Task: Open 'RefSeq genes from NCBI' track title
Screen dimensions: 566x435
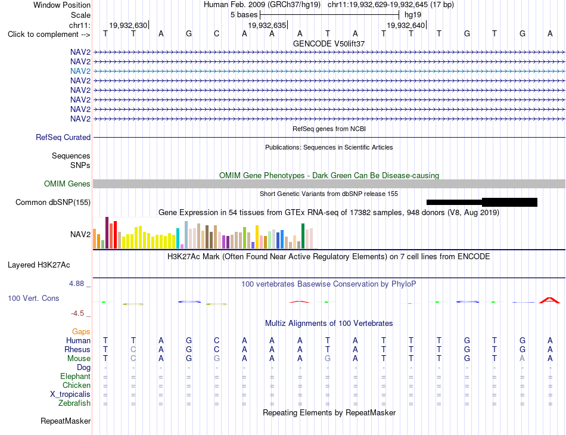Action: pyautogui.click(x=329, y=129)
